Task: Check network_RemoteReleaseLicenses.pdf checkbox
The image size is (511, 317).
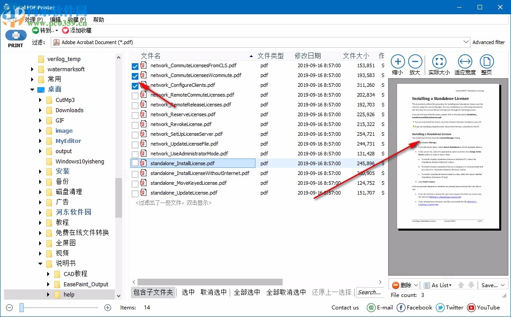Action: click(135, 106)
